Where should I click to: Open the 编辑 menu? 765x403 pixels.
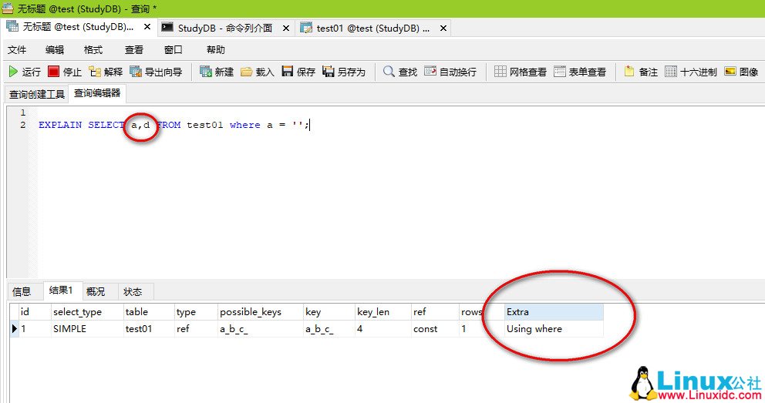point(55,50)
